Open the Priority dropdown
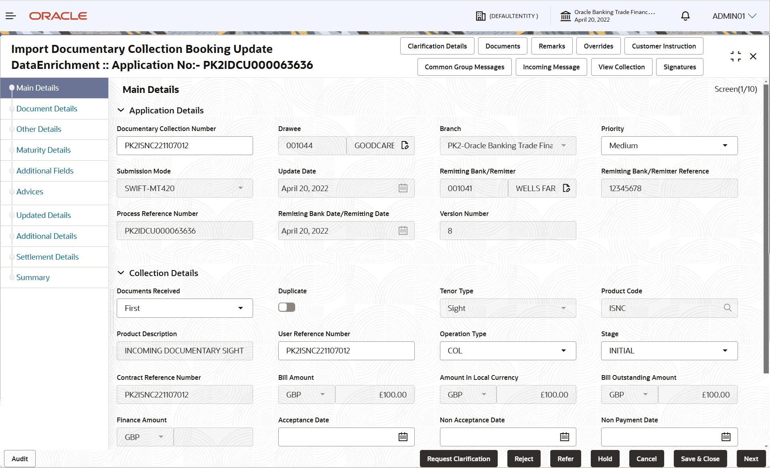 click(x=669, y=145)
